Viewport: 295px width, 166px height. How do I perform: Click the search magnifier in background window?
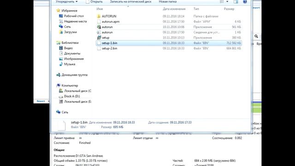pyautogui.click(x=256, y=36)
